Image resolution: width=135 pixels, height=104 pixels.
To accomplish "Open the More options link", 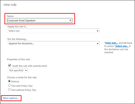I will click(x=11, y=98).
